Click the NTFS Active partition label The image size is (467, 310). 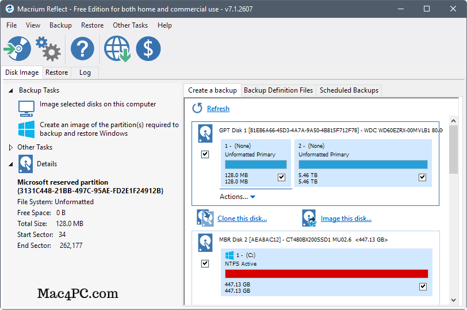pos(240,264)
